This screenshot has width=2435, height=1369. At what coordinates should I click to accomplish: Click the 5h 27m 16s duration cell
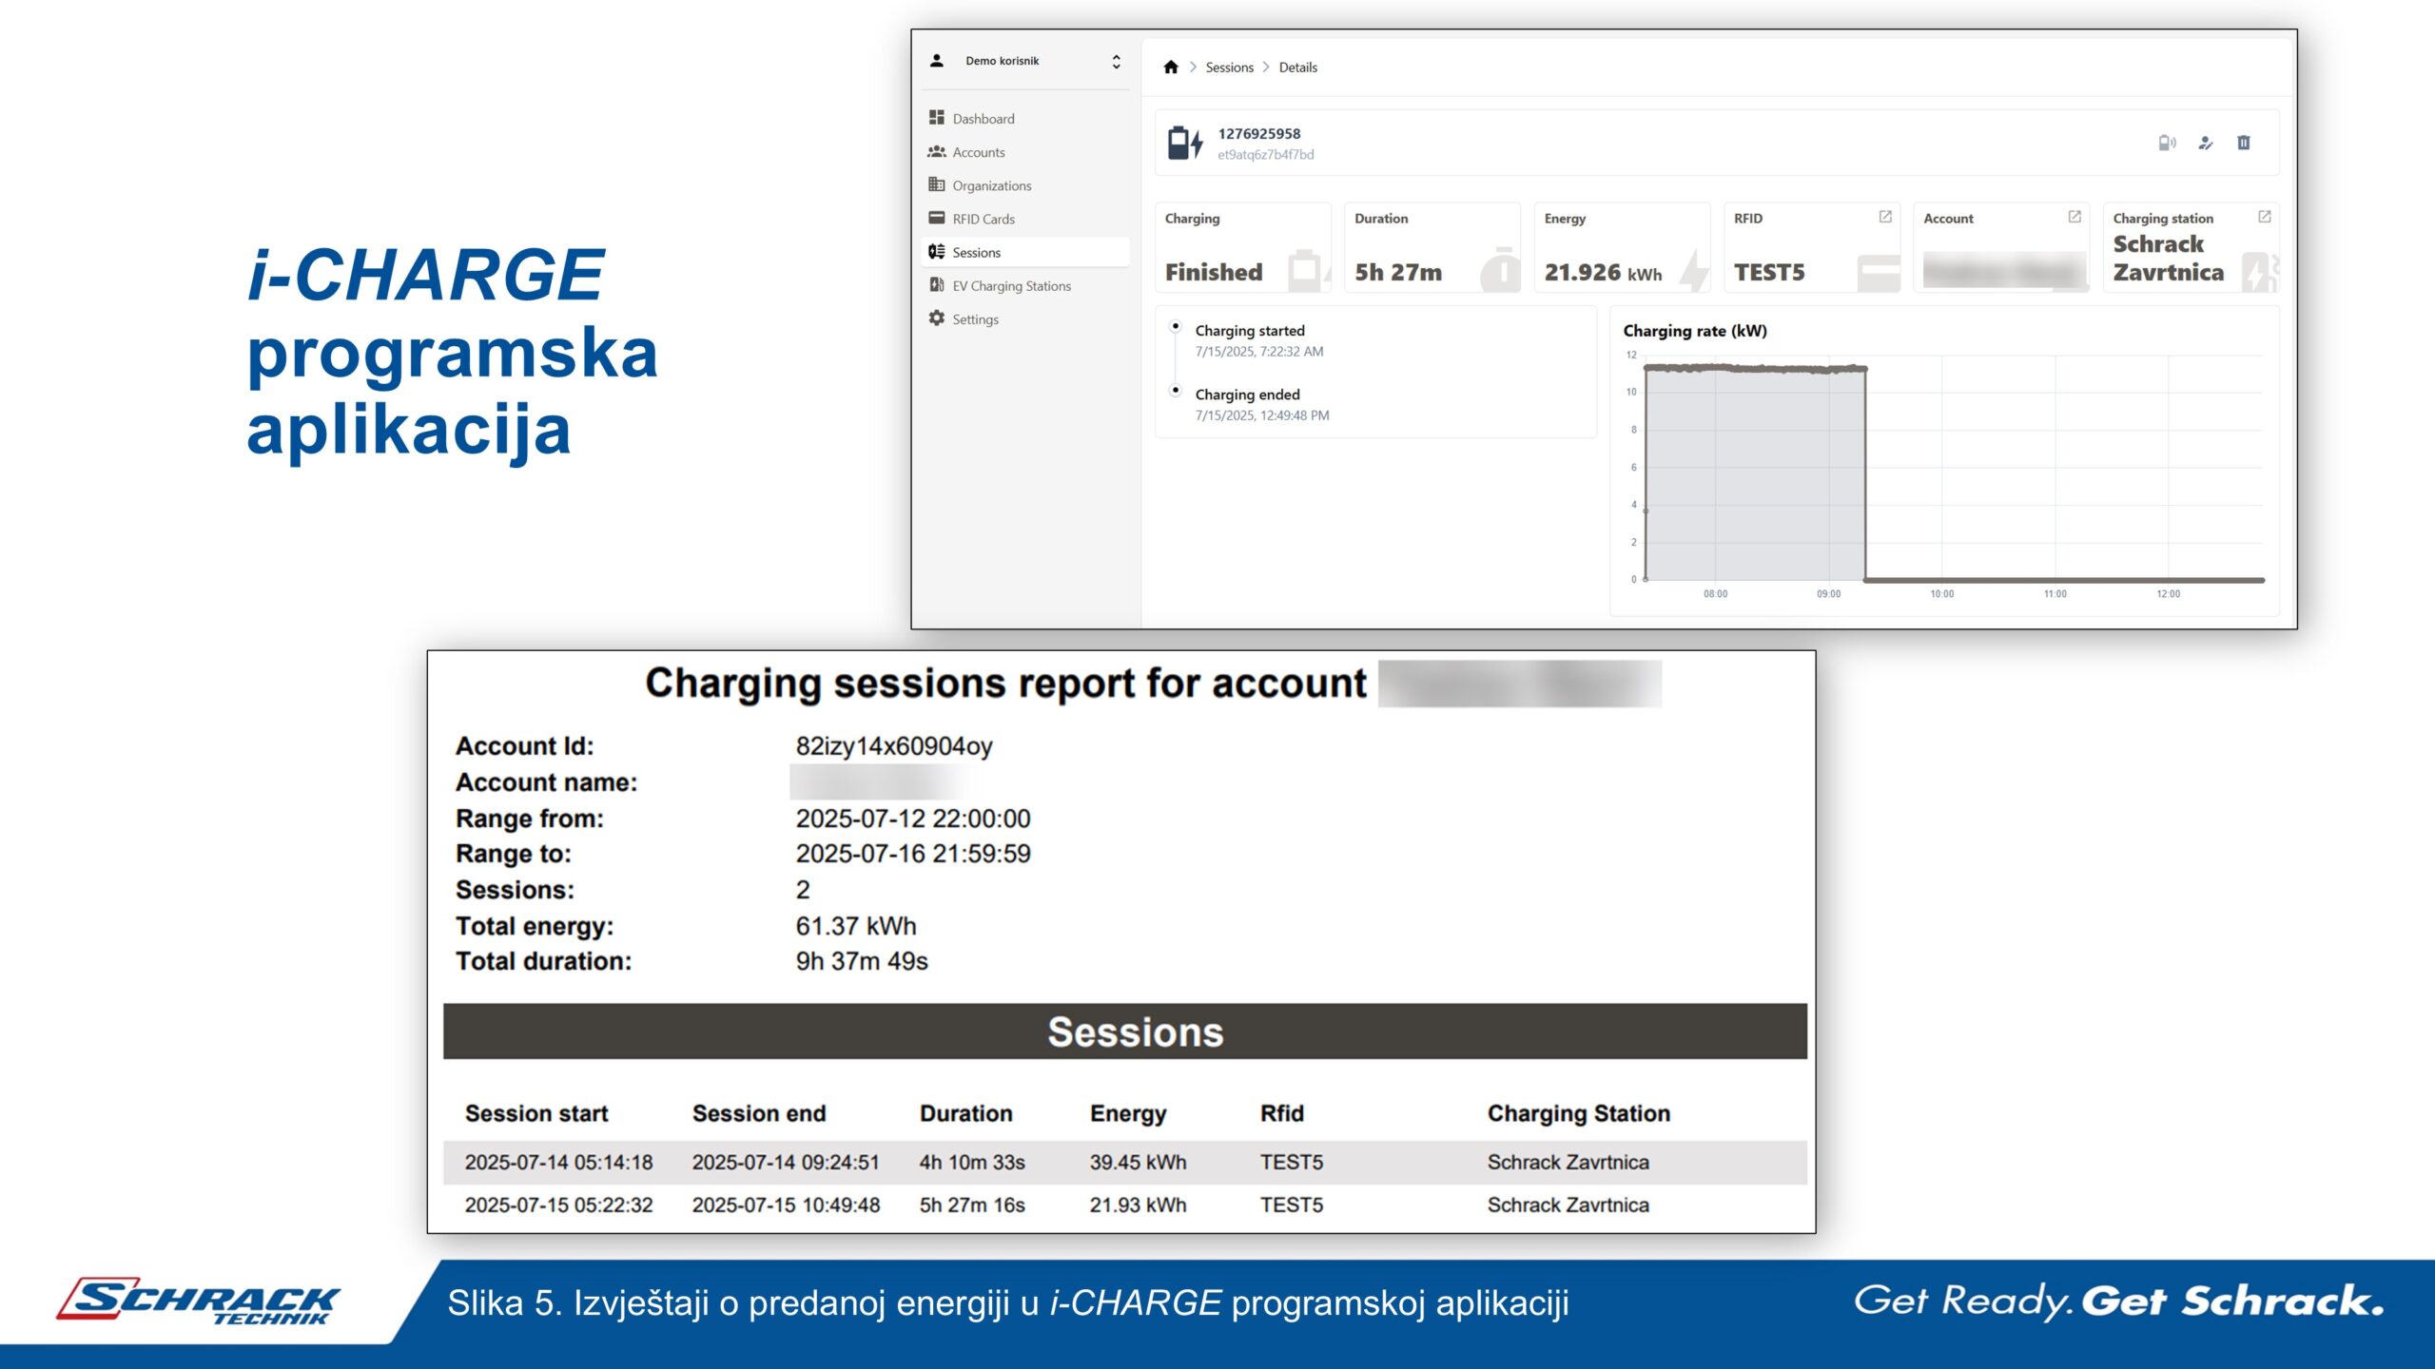tap(971, 1205)
